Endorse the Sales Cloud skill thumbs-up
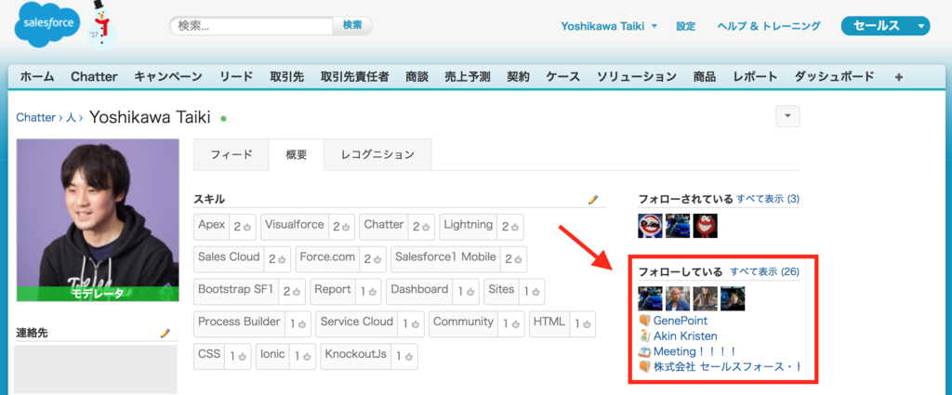The image size is (952, 395). pos(281,259)
